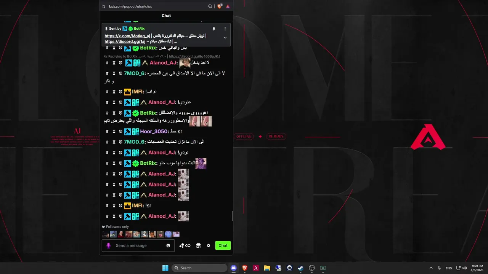Click the Hoor_3050 username
This screenshot has height=274, width=488.
154,132
